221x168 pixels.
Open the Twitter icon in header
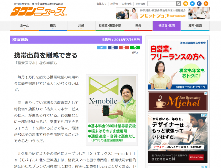point(192,4)
